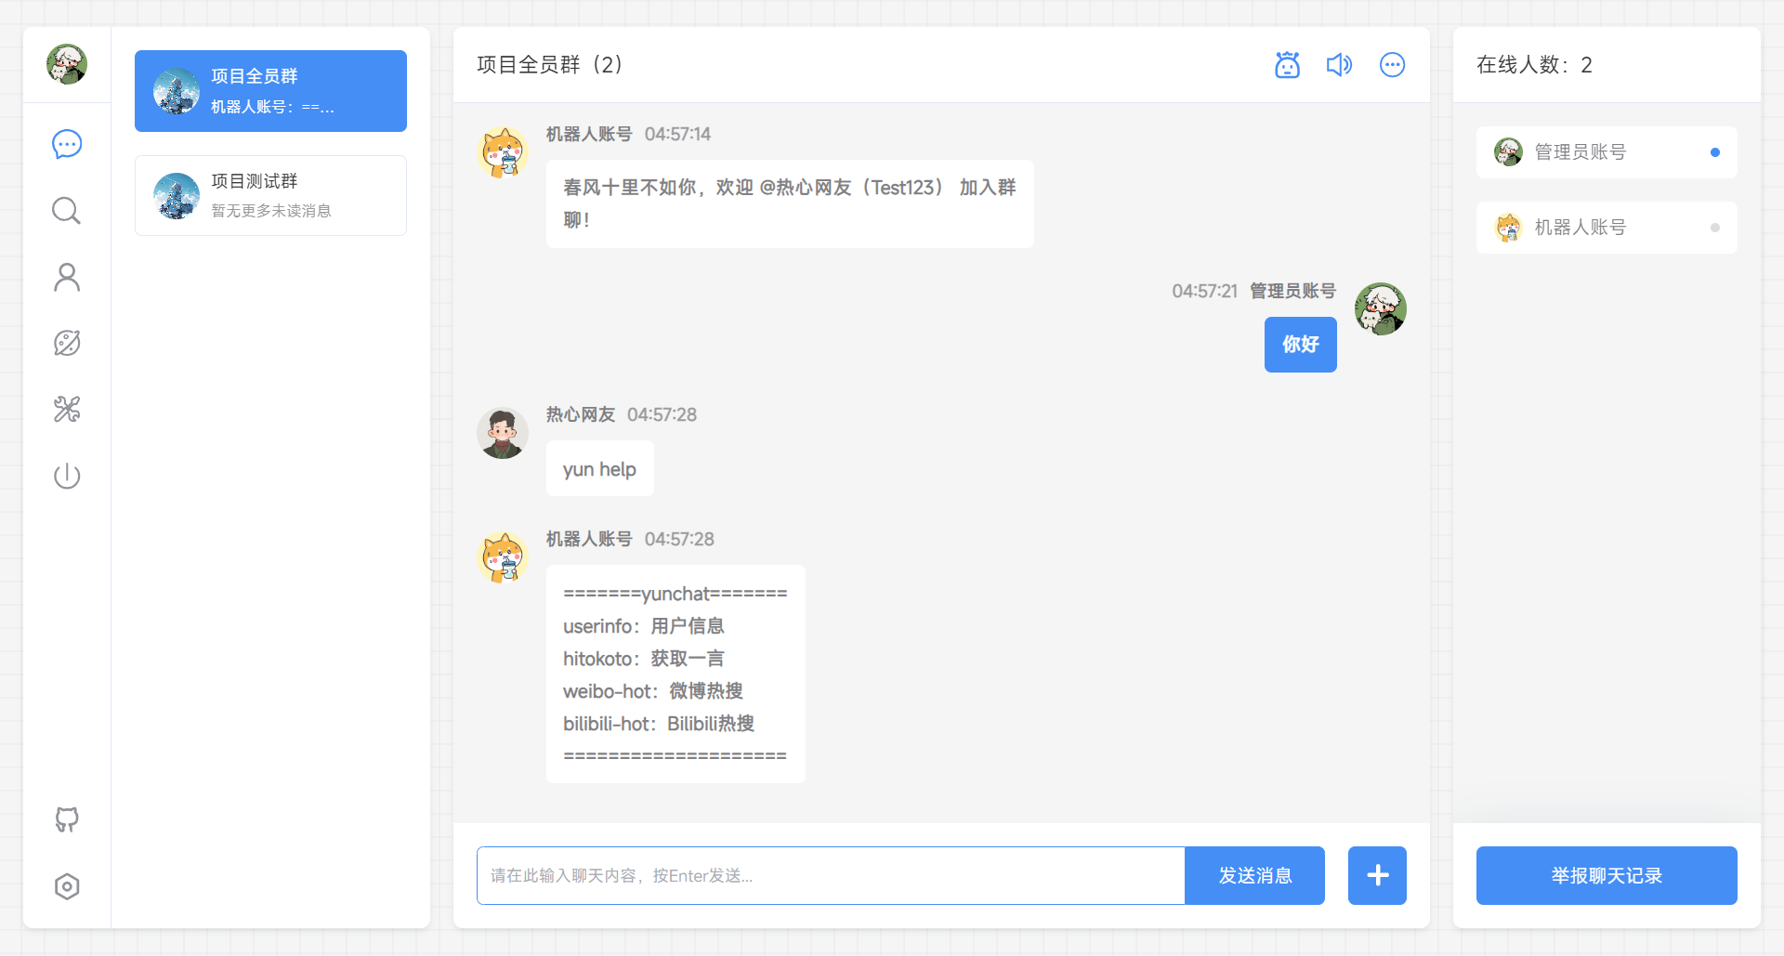
Task: Open the GitHub repository icon
Action: pyautogui.click(x=66, y=820)
